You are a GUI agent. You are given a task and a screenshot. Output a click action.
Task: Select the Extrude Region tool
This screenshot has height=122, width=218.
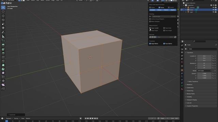[3, 45]
